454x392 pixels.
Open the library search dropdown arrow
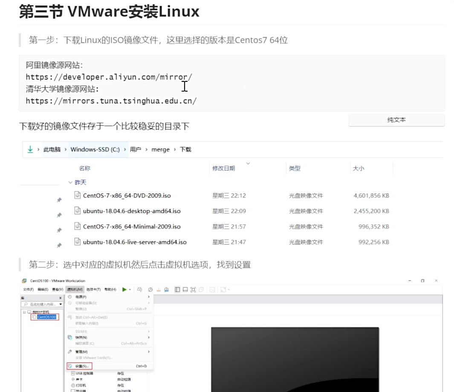(61, 304)
